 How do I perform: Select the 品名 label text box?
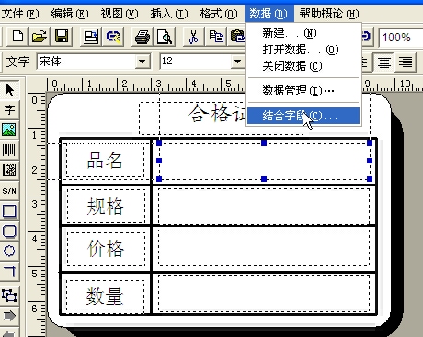tap(105, 161)
